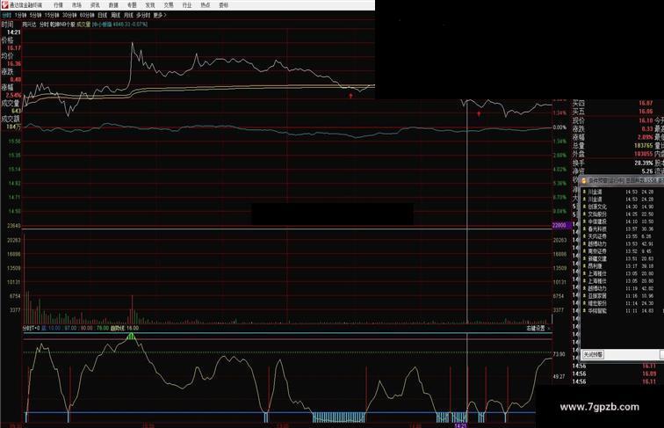Open the 数据 menu
Image resolution: width=664 pixels, height=428 pixels.
pos(113,5)
